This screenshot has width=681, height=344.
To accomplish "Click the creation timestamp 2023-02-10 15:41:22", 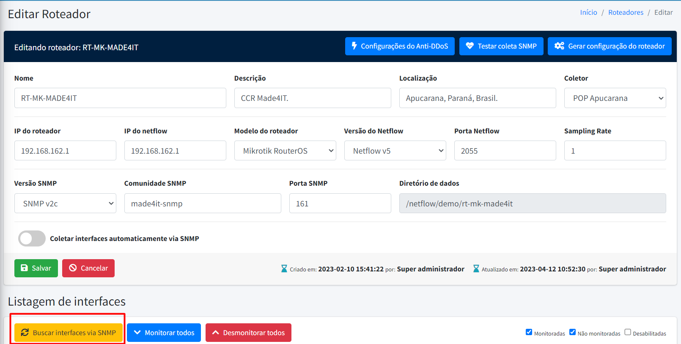I will pos(351,269).
